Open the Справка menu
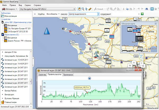Viewport: 159px width, 110px height. 37,5
